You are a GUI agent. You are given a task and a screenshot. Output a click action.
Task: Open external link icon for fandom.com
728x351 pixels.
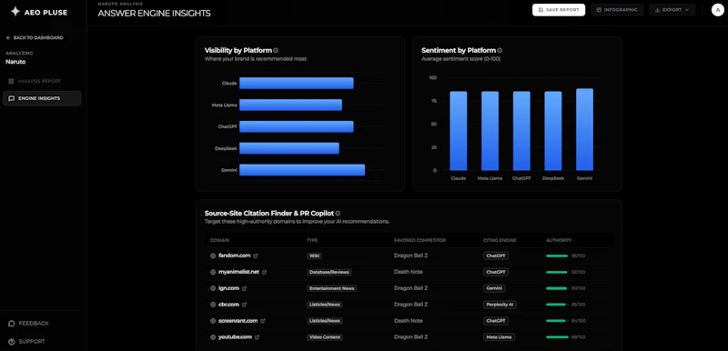(x=256, y=256)
